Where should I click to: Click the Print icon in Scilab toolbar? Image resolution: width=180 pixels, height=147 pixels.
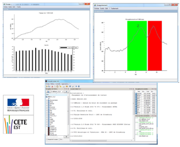64,86
